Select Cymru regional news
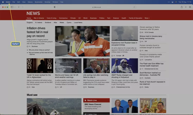The width and height of the screenshot is (193, 115). (x=69, y=22)
